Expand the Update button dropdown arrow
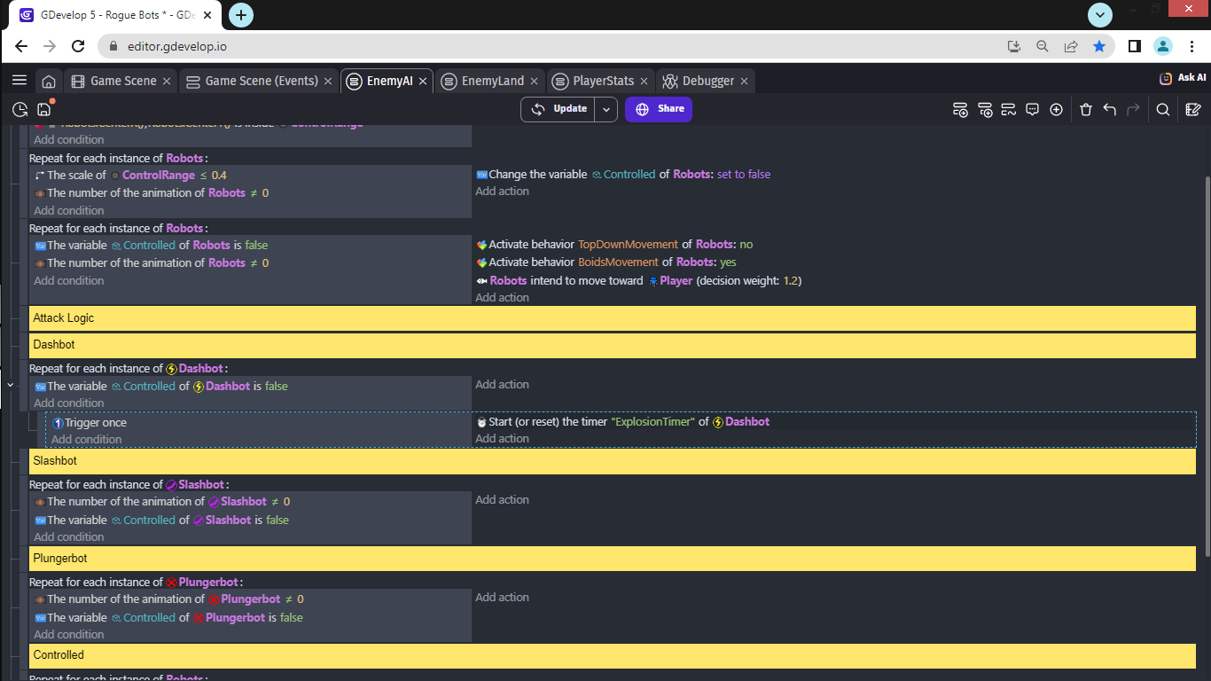Screen dimensions: 1211x681 click(x=605, y=109)
